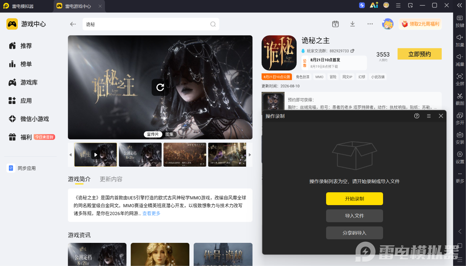466x266 pixels.
Task: Click the 冒险 tag
Action: click(x=333, y=77)
